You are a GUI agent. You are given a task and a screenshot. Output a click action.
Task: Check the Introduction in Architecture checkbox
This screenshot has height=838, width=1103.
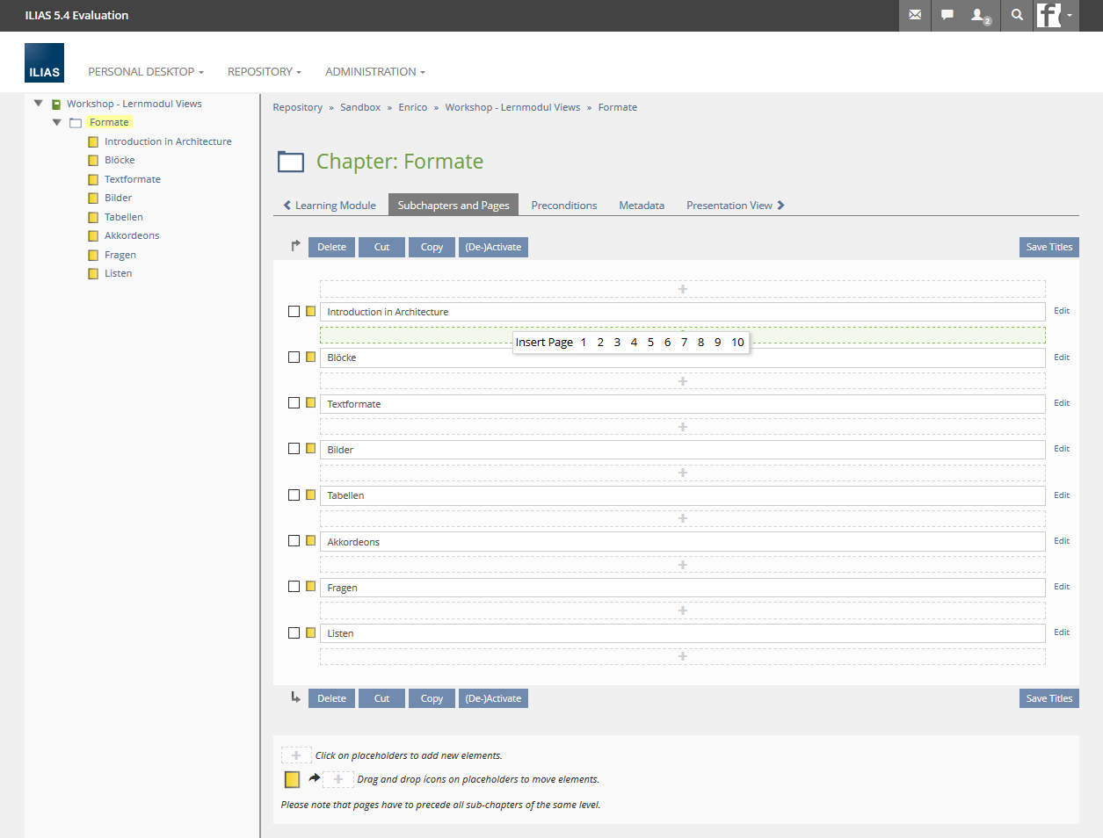[x=294, y=311]
